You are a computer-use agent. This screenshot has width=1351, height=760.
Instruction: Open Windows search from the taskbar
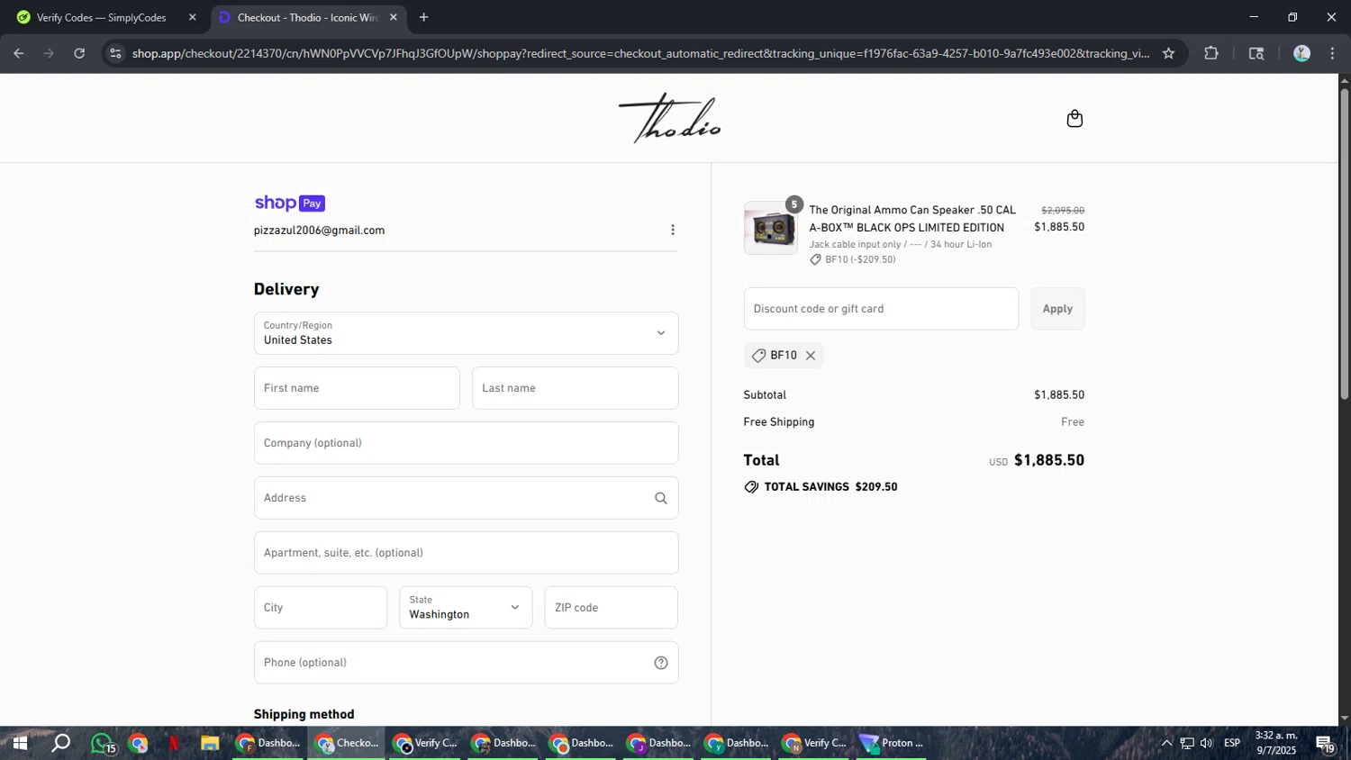point(60,743)
